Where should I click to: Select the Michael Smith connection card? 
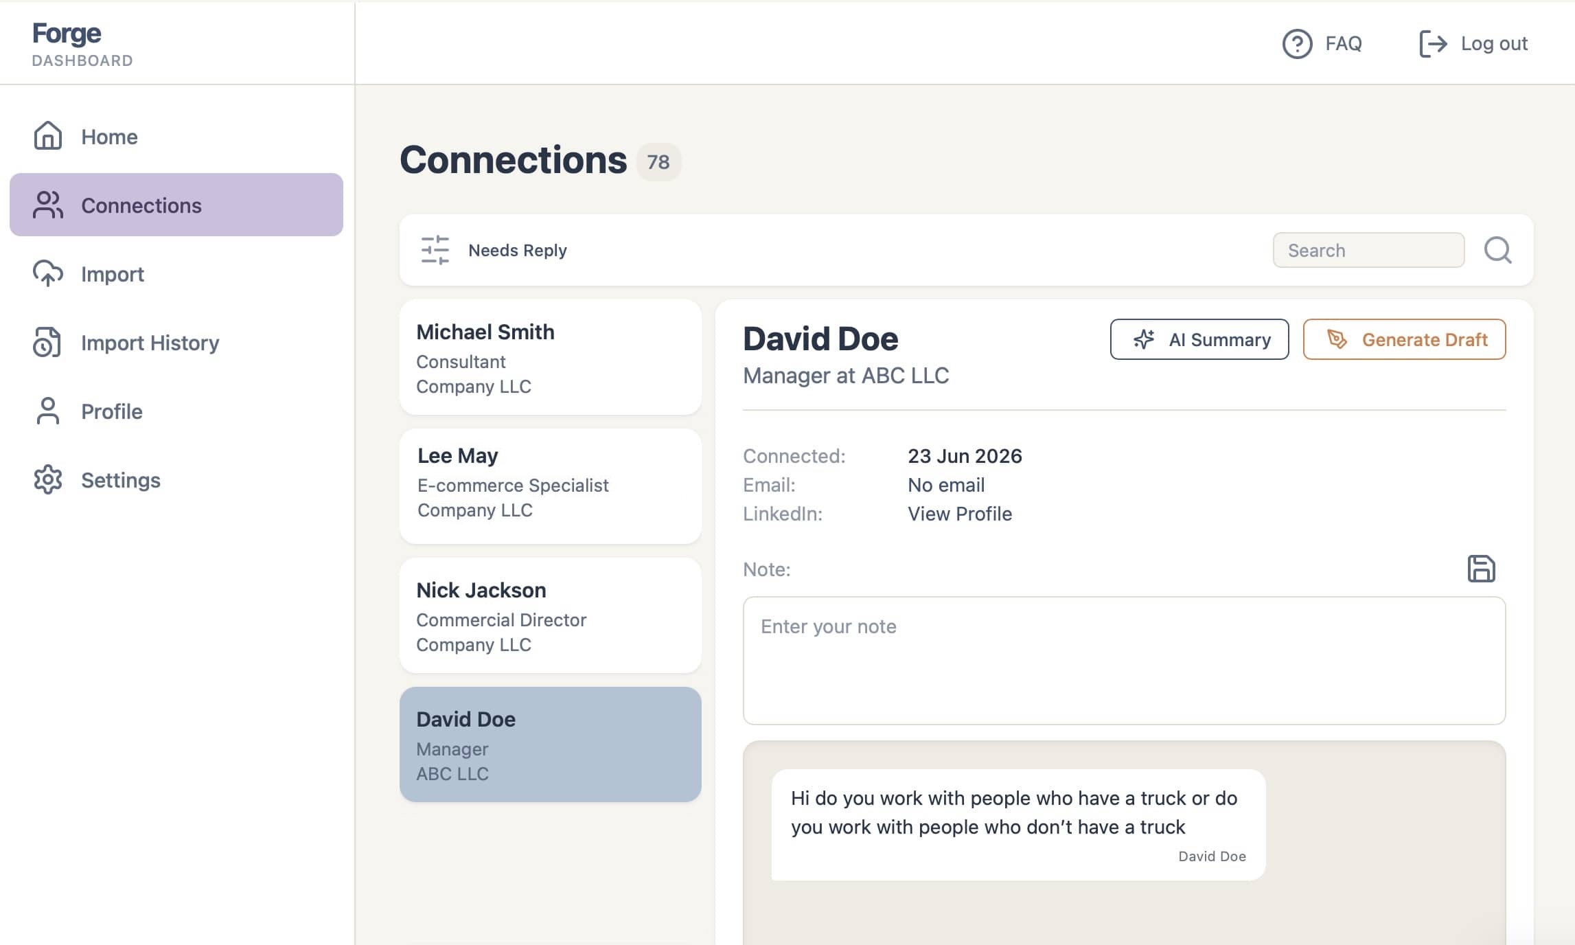coord(551,357)
